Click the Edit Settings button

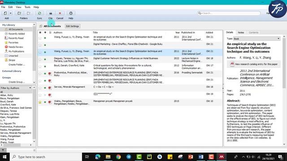pyautogui.click(x=73, y=26)
